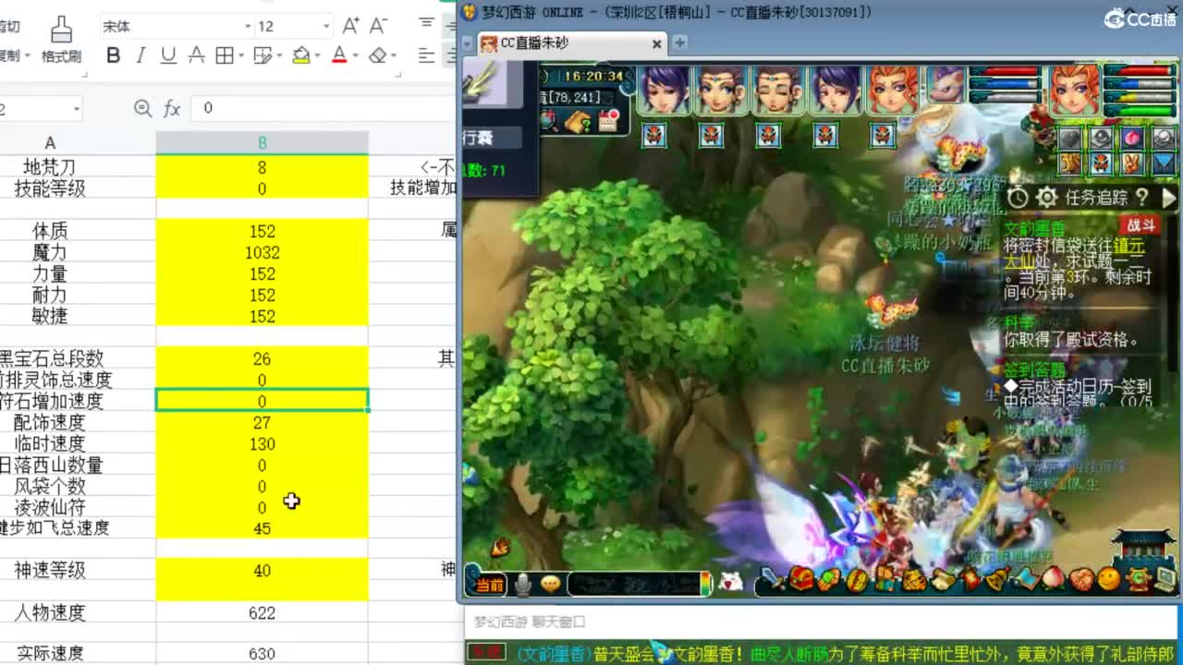Open the 文韵墨香 task entry

tap(1034, 228)
